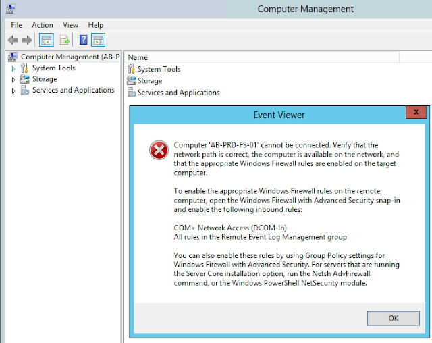Click the Storage icon in console tree
This screenshot has height=343, width=432.
pos(24,79)
